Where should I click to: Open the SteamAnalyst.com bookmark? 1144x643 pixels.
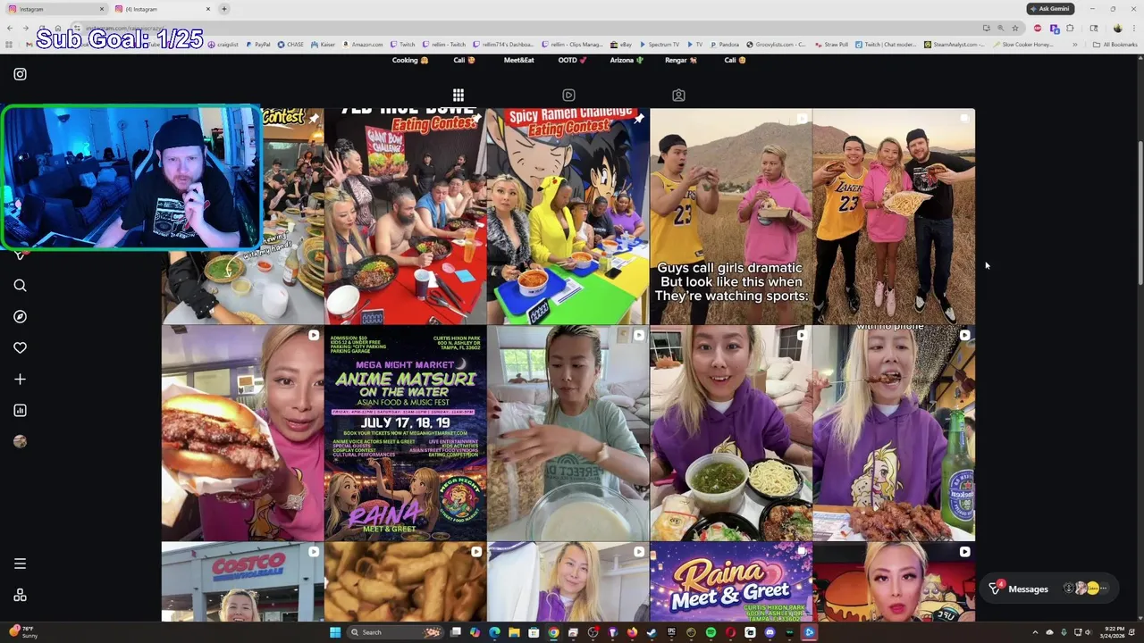(956, 44)
